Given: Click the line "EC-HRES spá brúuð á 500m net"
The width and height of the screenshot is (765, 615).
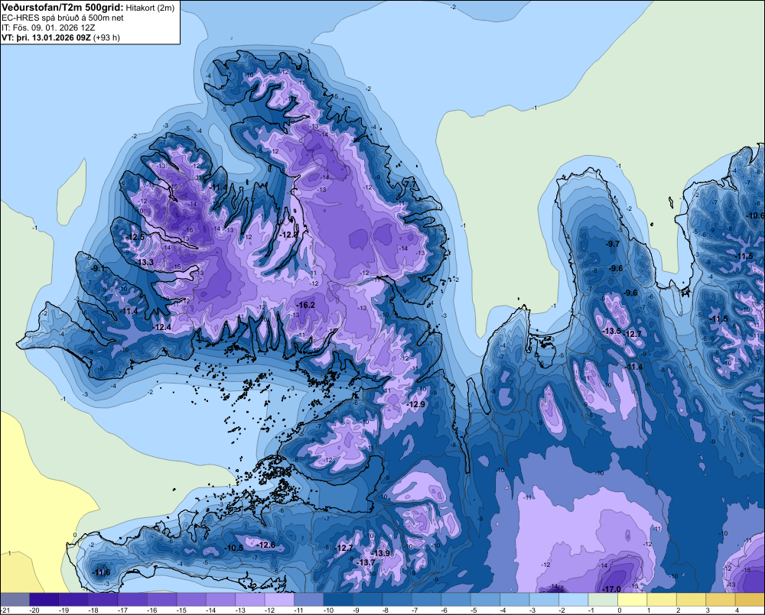Looking at the screenshot, I should tap(63, 18).
